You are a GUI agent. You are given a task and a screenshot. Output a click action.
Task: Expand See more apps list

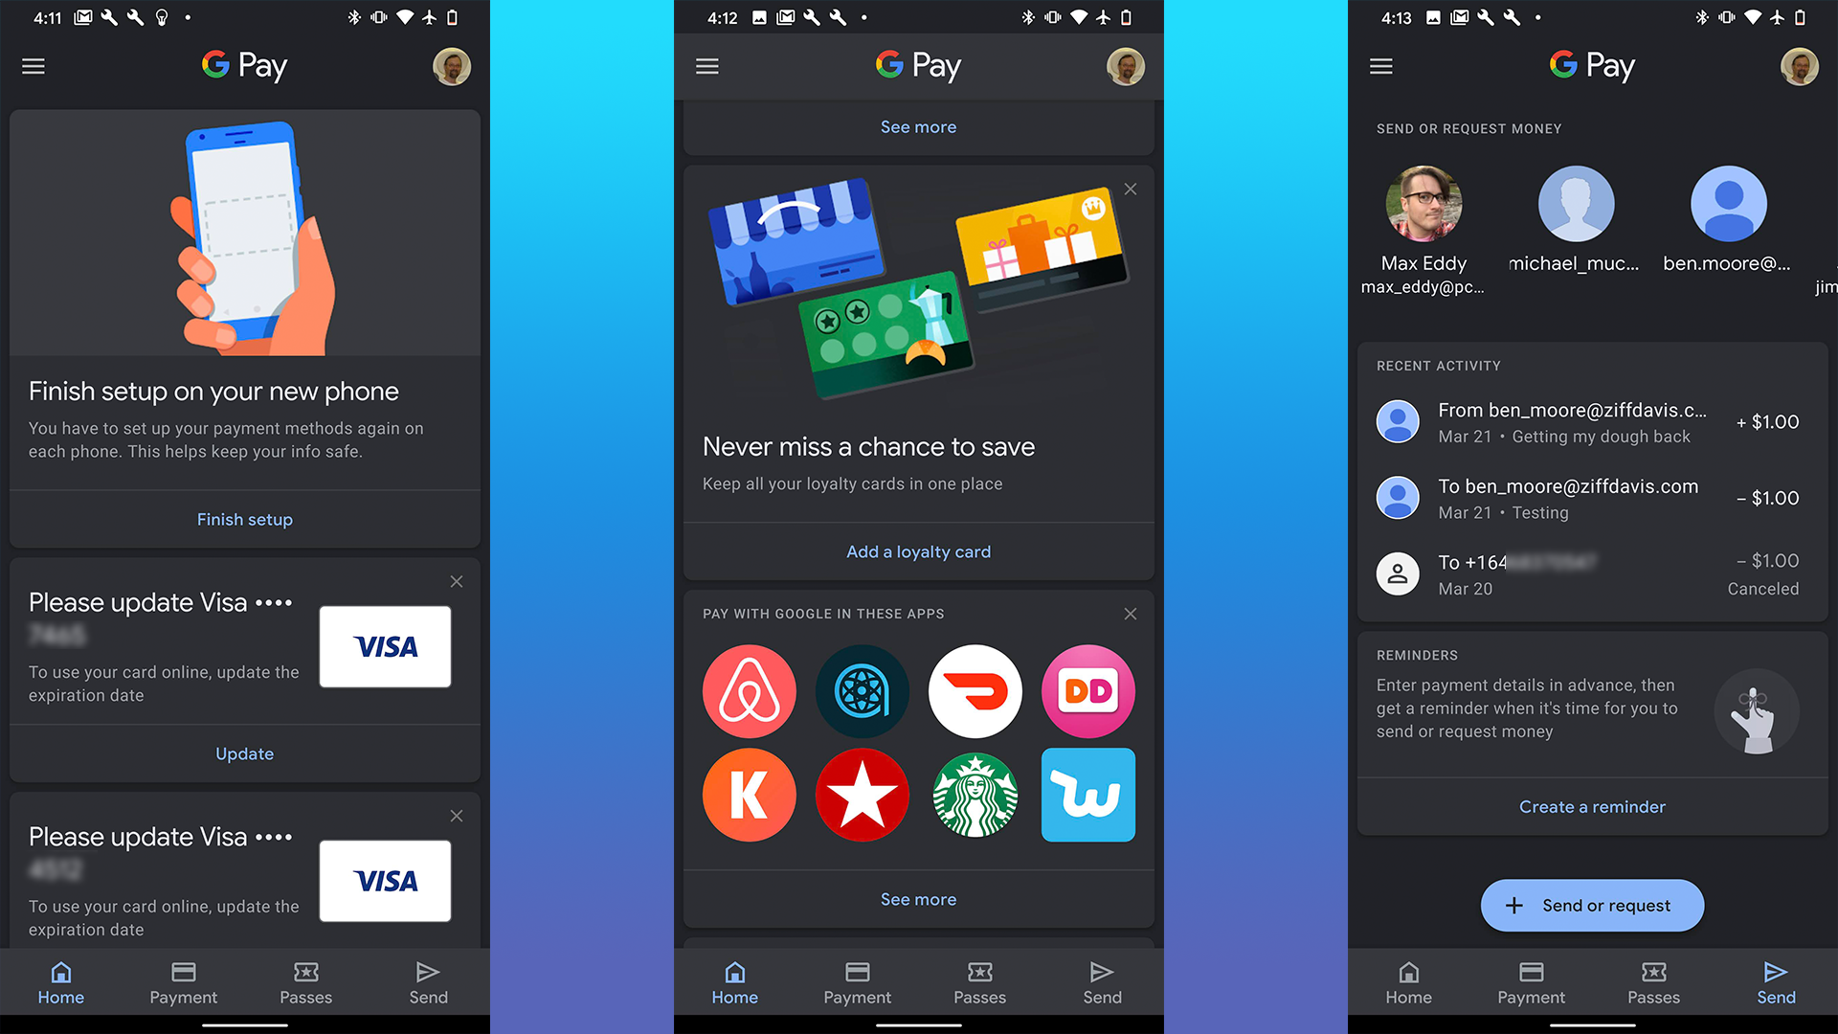[x=918, y=899]
